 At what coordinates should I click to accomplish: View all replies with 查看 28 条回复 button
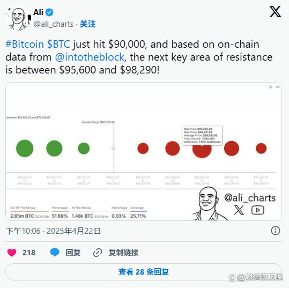[144, 272]
